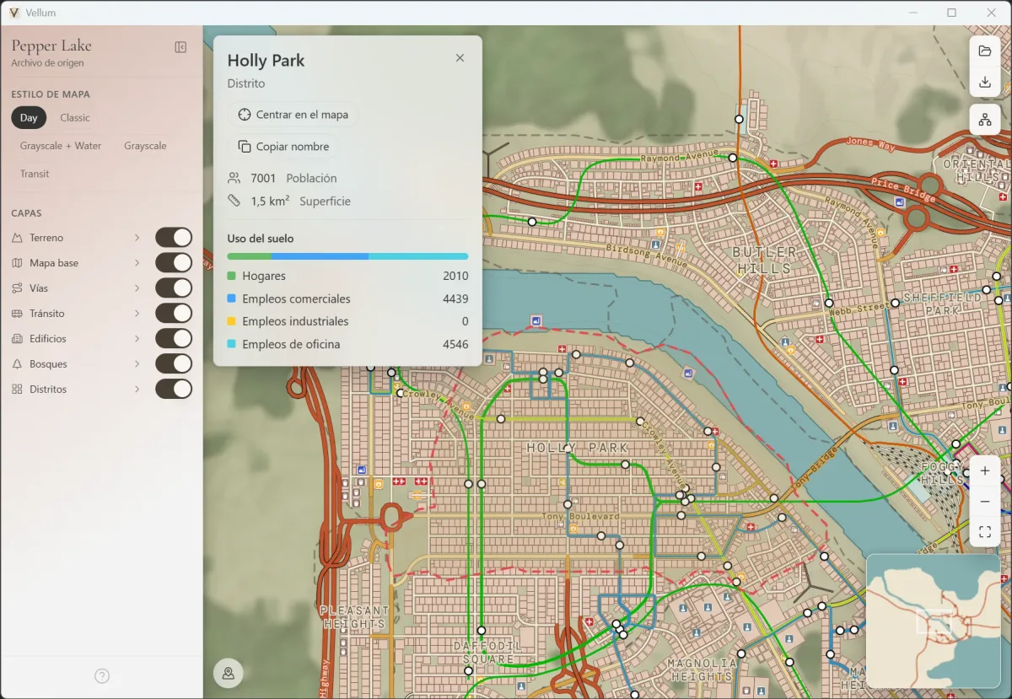
Task: Disable the Mapa base layer switch
Action: point(174,263)
